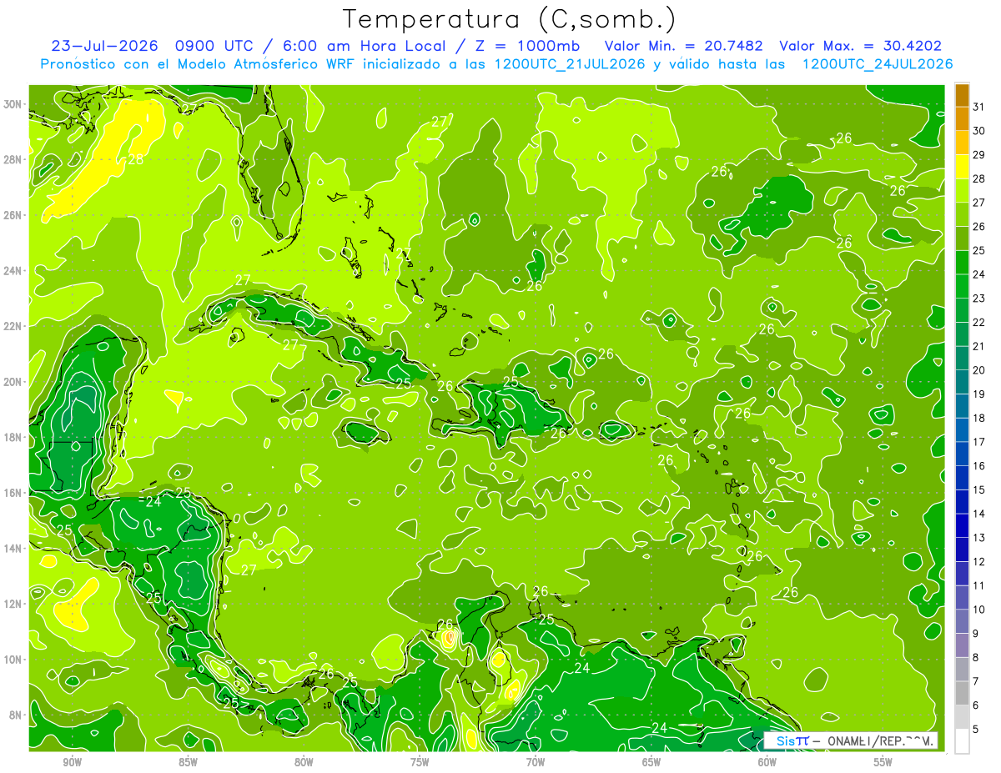Click color bar label '5'
The image size is (1001, 773).
[x=977, y=729]
